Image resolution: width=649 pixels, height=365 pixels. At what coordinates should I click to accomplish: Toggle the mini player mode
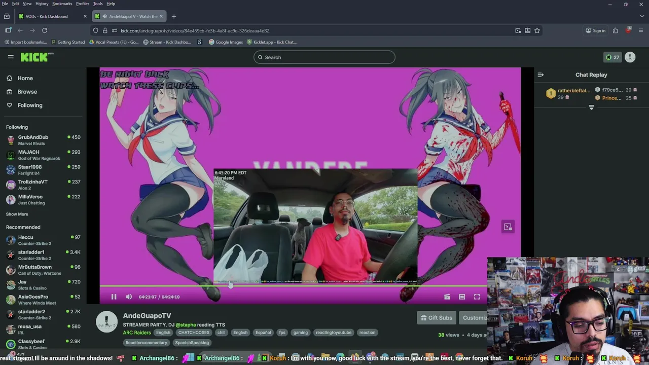point(447,297)
